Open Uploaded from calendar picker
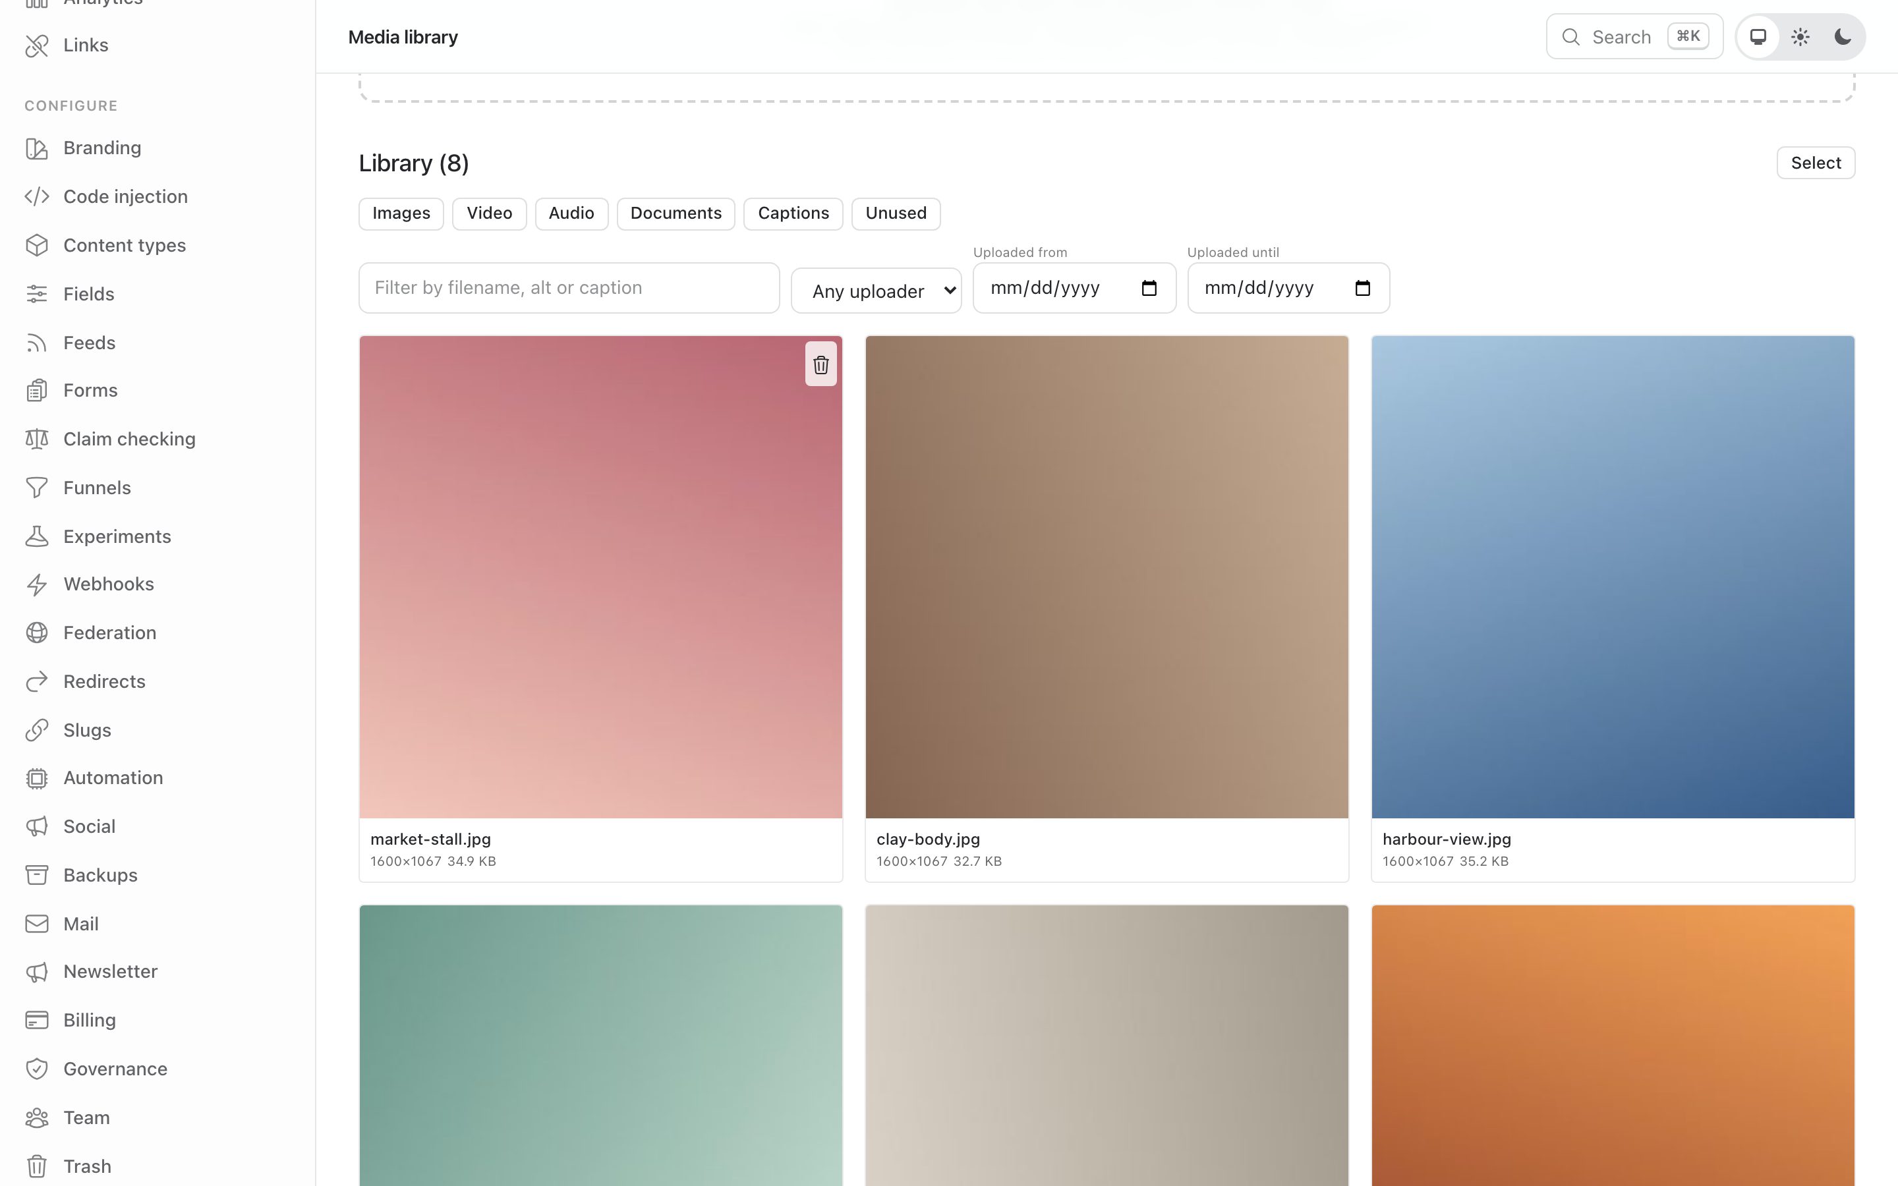The width and height of the screenshot is (1898, 1186). coord(1149,288)
